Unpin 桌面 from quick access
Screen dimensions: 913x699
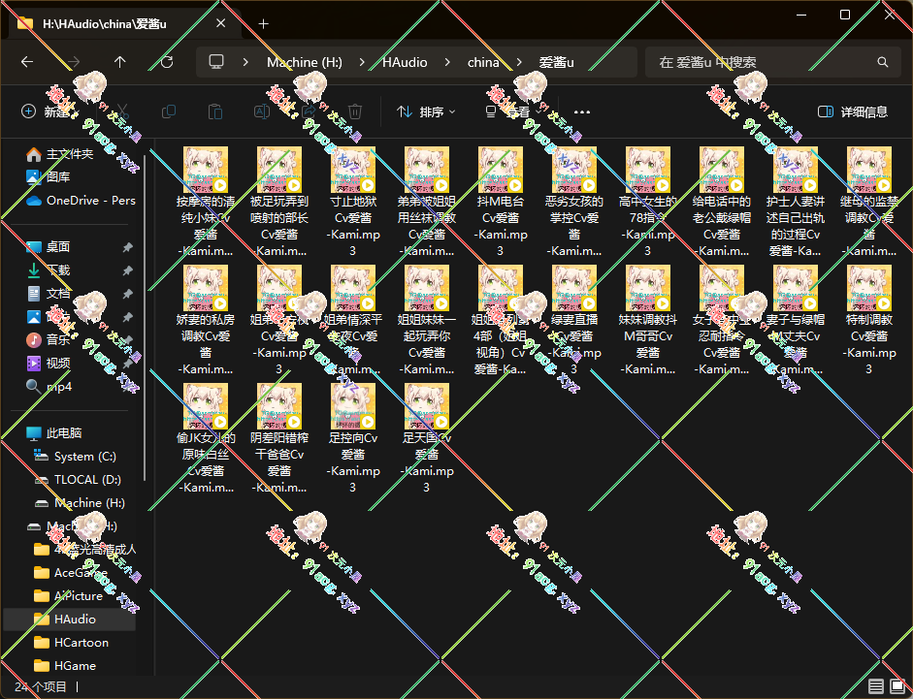(x=127, y=247)
